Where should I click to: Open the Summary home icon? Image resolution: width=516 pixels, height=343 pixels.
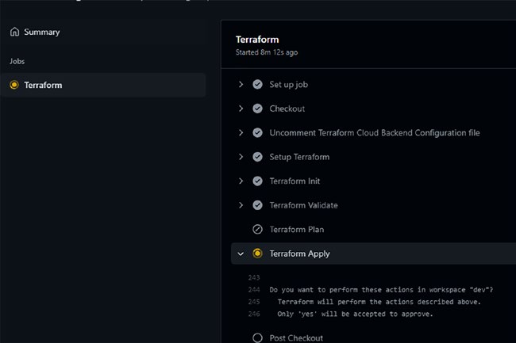point(14,32)
